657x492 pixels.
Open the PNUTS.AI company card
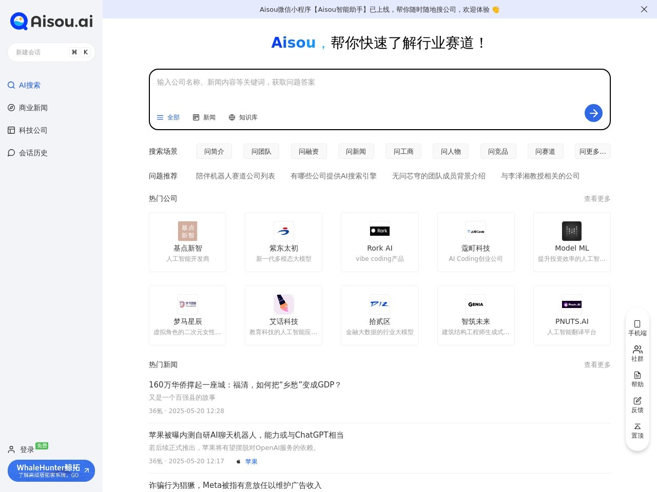[572, 316]
